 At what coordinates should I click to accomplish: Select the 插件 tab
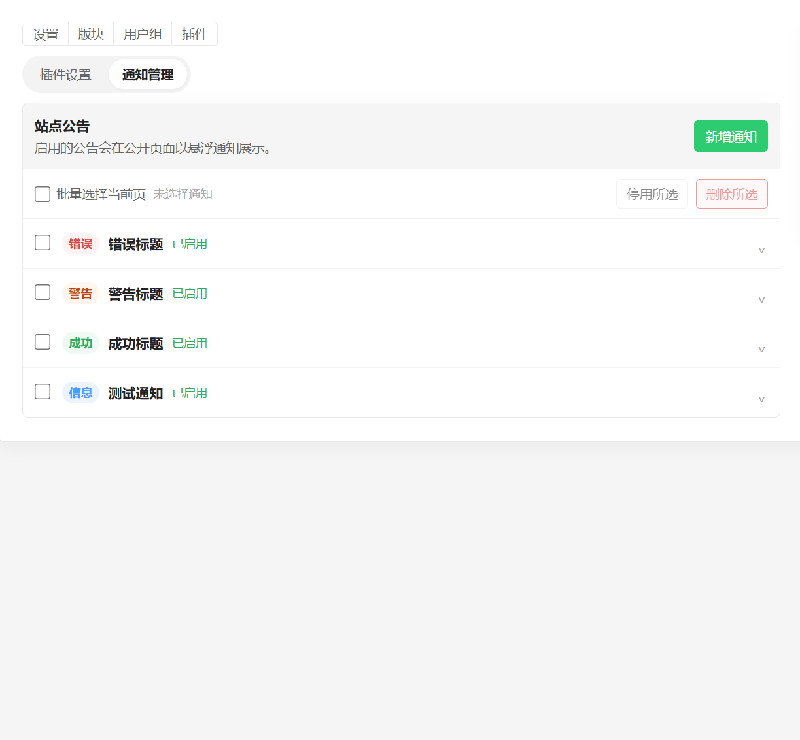(x=194, y=34)
